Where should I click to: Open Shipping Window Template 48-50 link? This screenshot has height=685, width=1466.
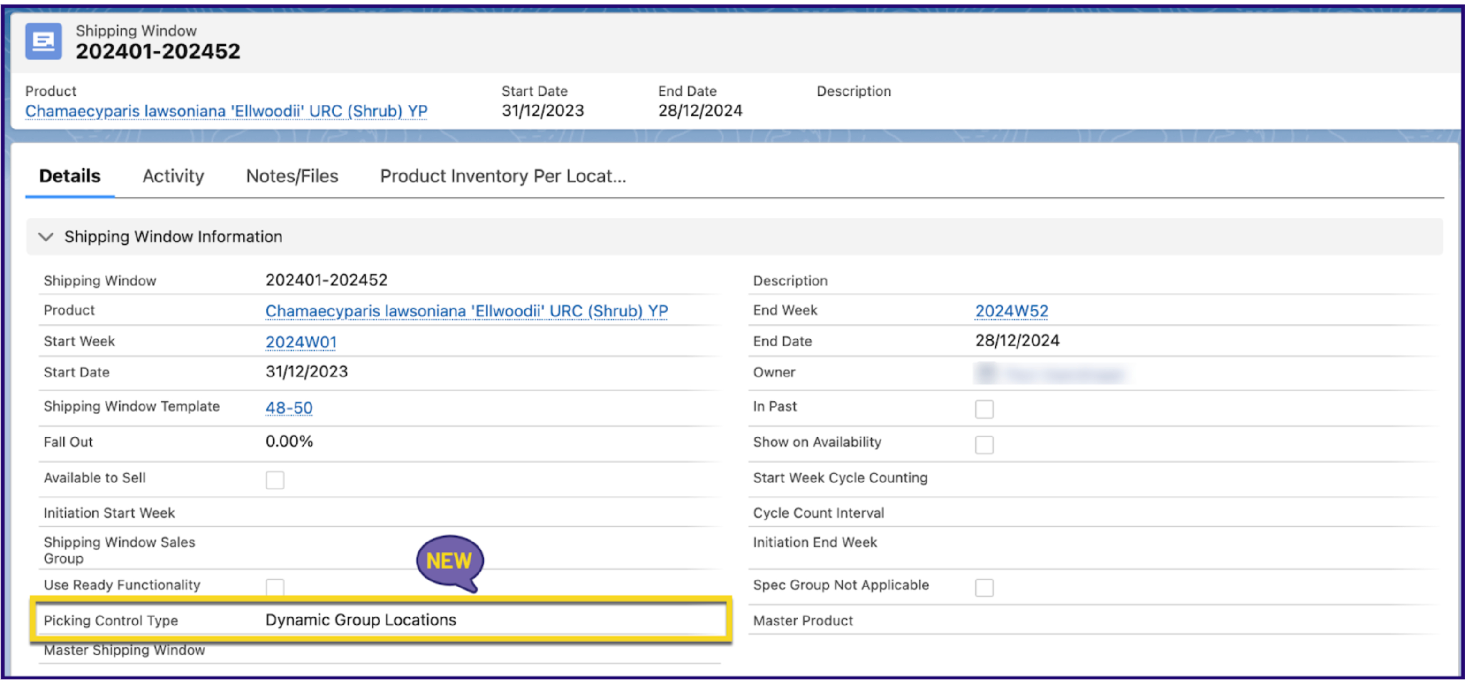tap(289, 408)
